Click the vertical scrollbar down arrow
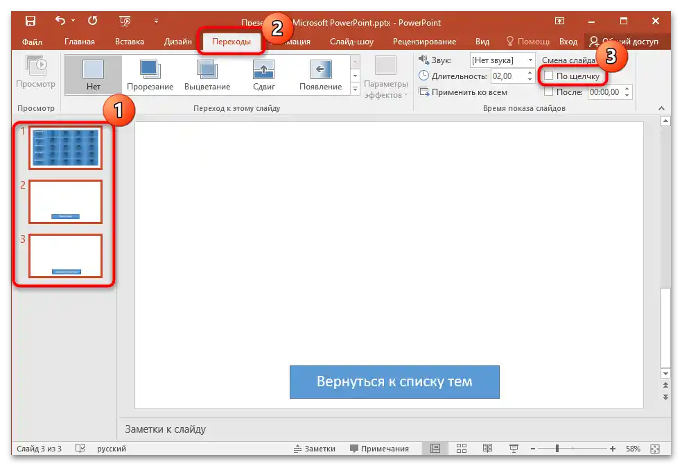Image resolution: width=682 pixels, height=466 pixels. click(665, 374)
